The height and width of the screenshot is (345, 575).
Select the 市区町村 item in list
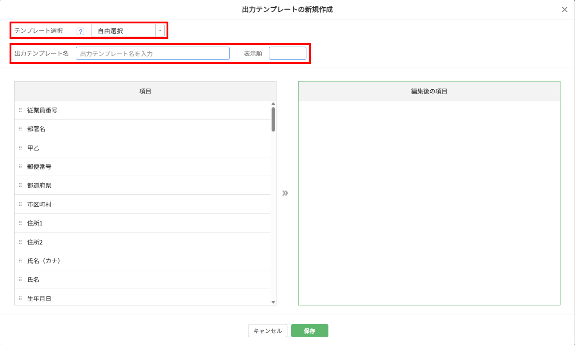click(x=39, y=205)
